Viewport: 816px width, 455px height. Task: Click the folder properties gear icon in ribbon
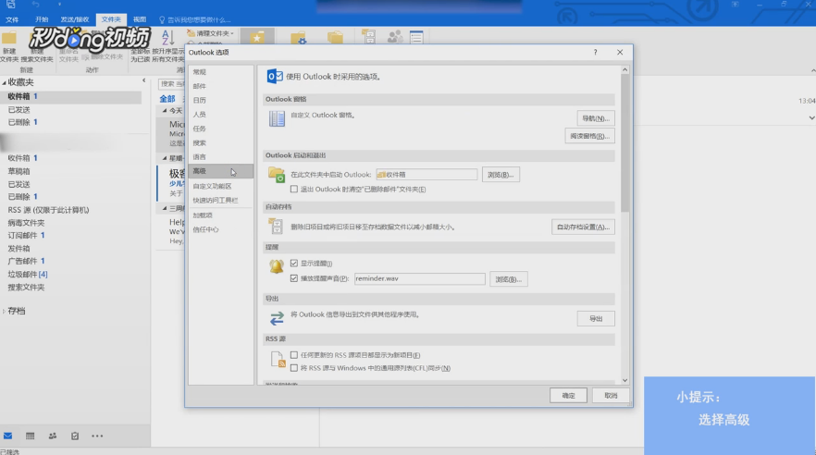[298, 38]
